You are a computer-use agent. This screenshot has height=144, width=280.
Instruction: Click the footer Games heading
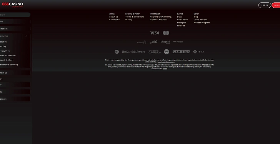[x=180, y=14]
